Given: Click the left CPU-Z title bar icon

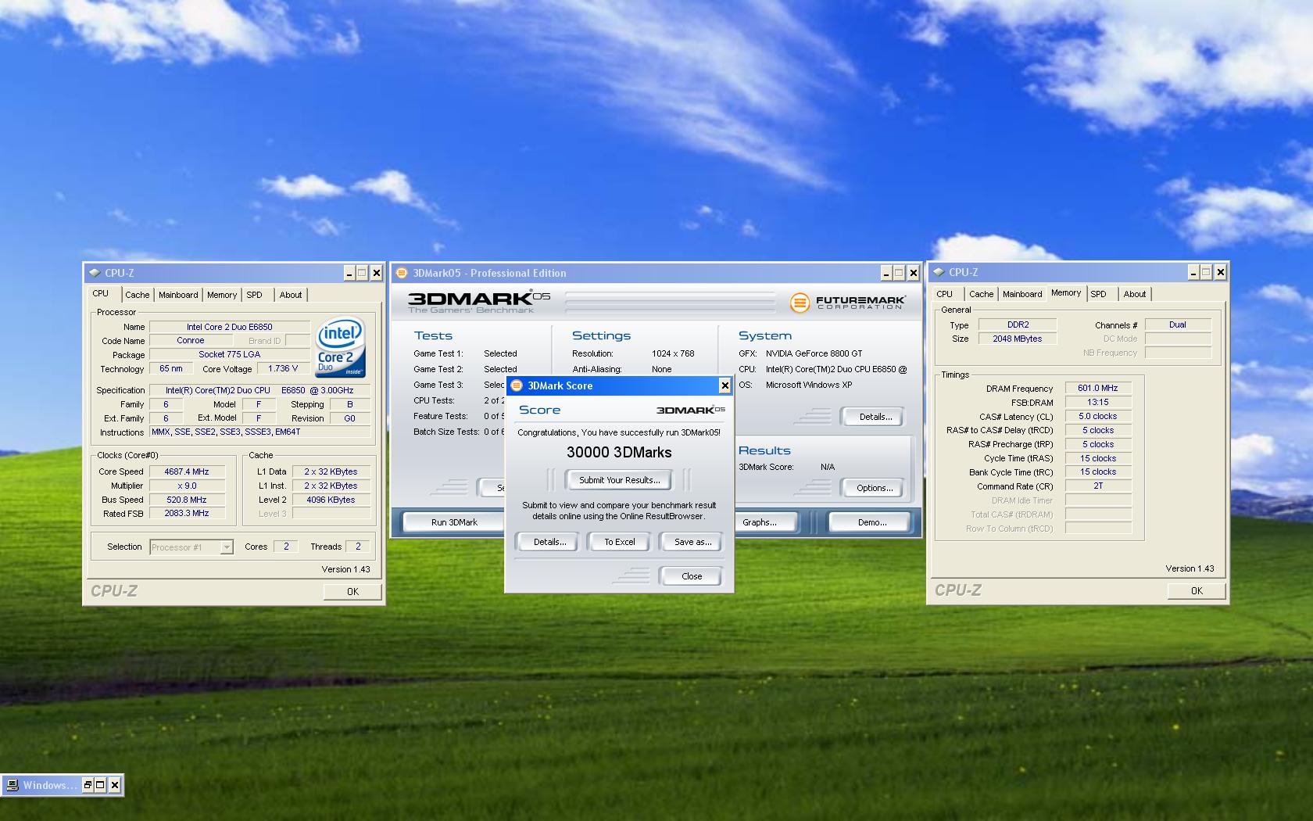Looking at the screenshot, I should [95, 273].
